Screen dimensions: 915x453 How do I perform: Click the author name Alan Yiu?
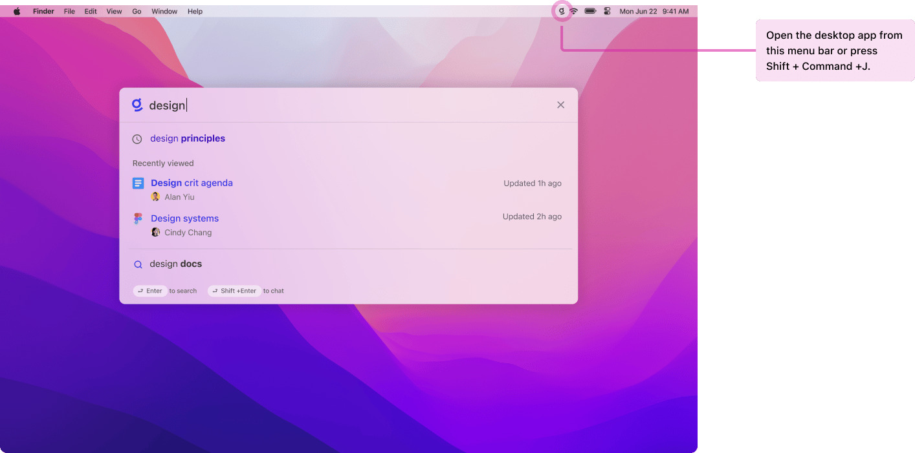coord(179,197)
